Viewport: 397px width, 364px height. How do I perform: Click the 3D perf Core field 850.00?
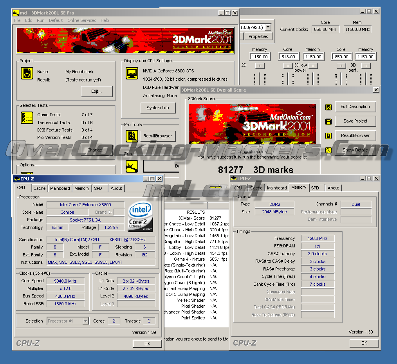click(341, 57)
